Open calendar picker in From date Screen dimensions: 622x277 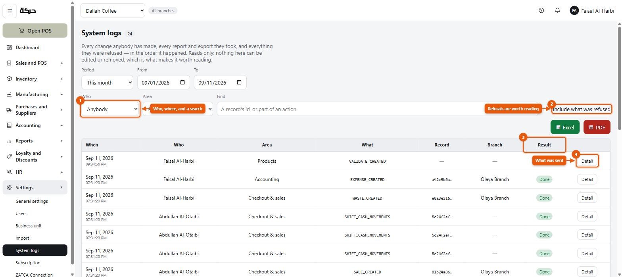coord(182,83)
